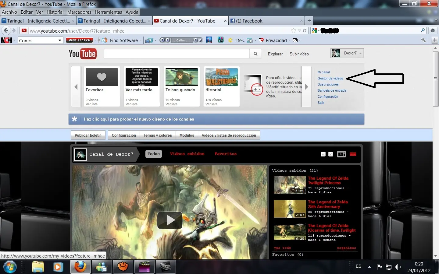Expand Privacidad toolbar dropdown
This screenshot has width=439, height=274.
click(x=289, y=40)
